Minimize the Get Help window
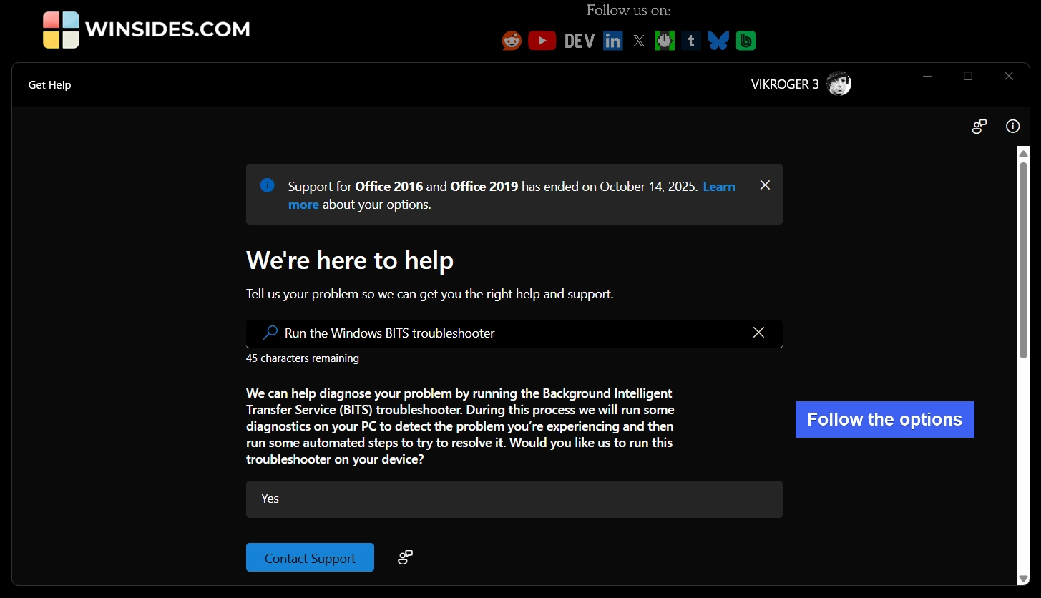 click(x=927, y=76)
